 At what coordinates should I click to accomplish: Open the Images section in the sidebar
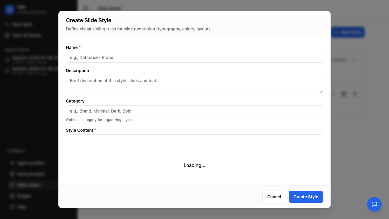[x=24, y=196]
